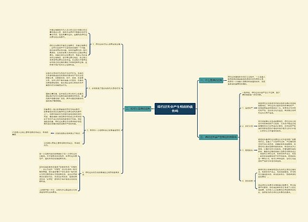The width and height of the screenshot is (308, 222).
Task: Select the leftmost leaf note under left subtopic 3
Action: [x=30, y=133]
